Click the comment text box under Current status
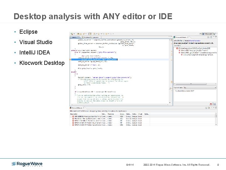Viewport: 226px width, 170px height. coord(195,95)
